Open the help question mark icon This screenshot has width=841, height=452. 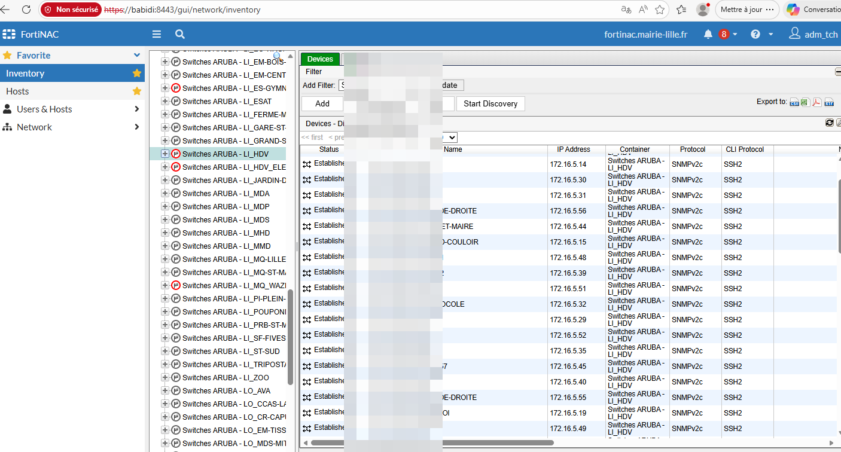pos(755,34)
